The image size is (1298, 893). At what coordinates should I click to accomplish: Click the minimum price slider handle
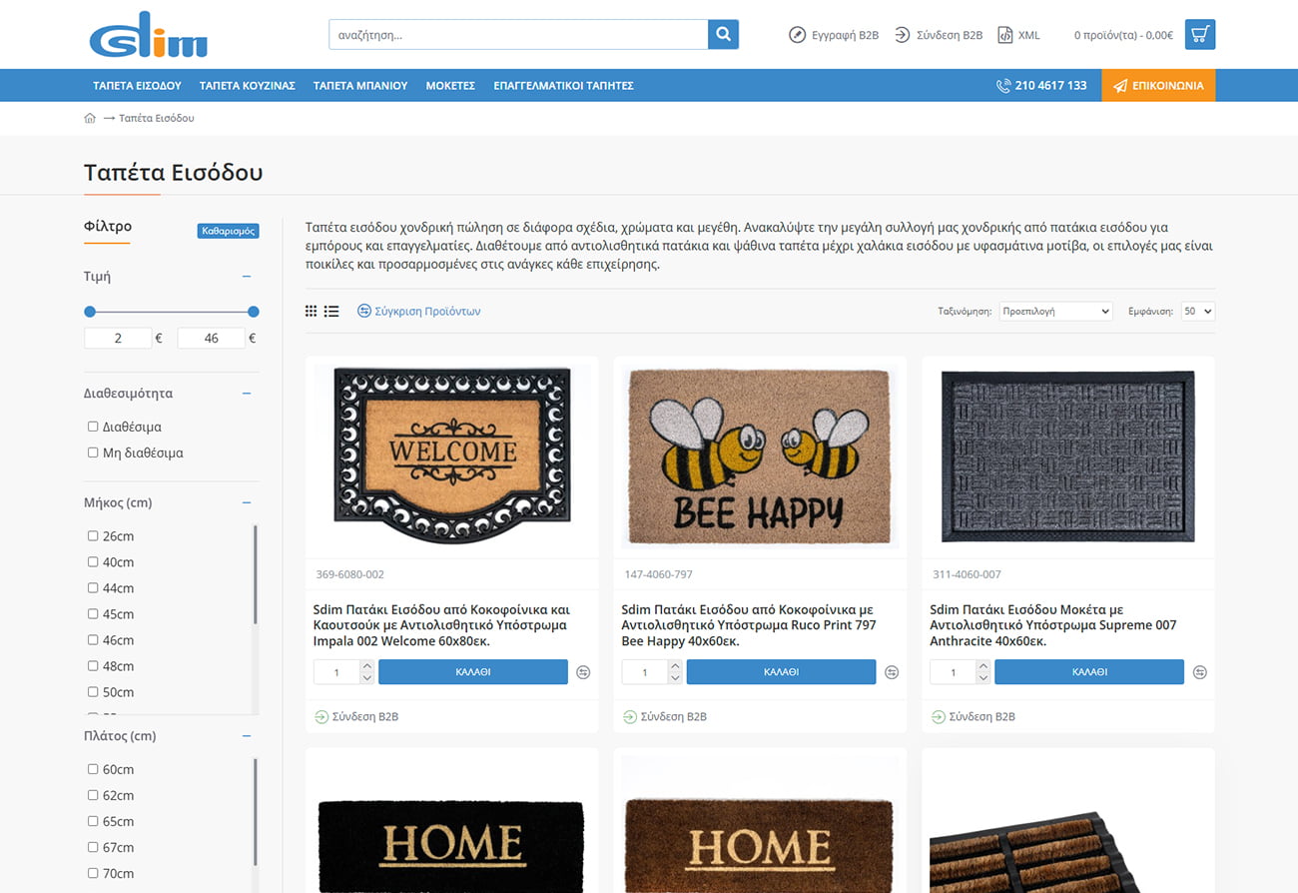click(90, 312)
